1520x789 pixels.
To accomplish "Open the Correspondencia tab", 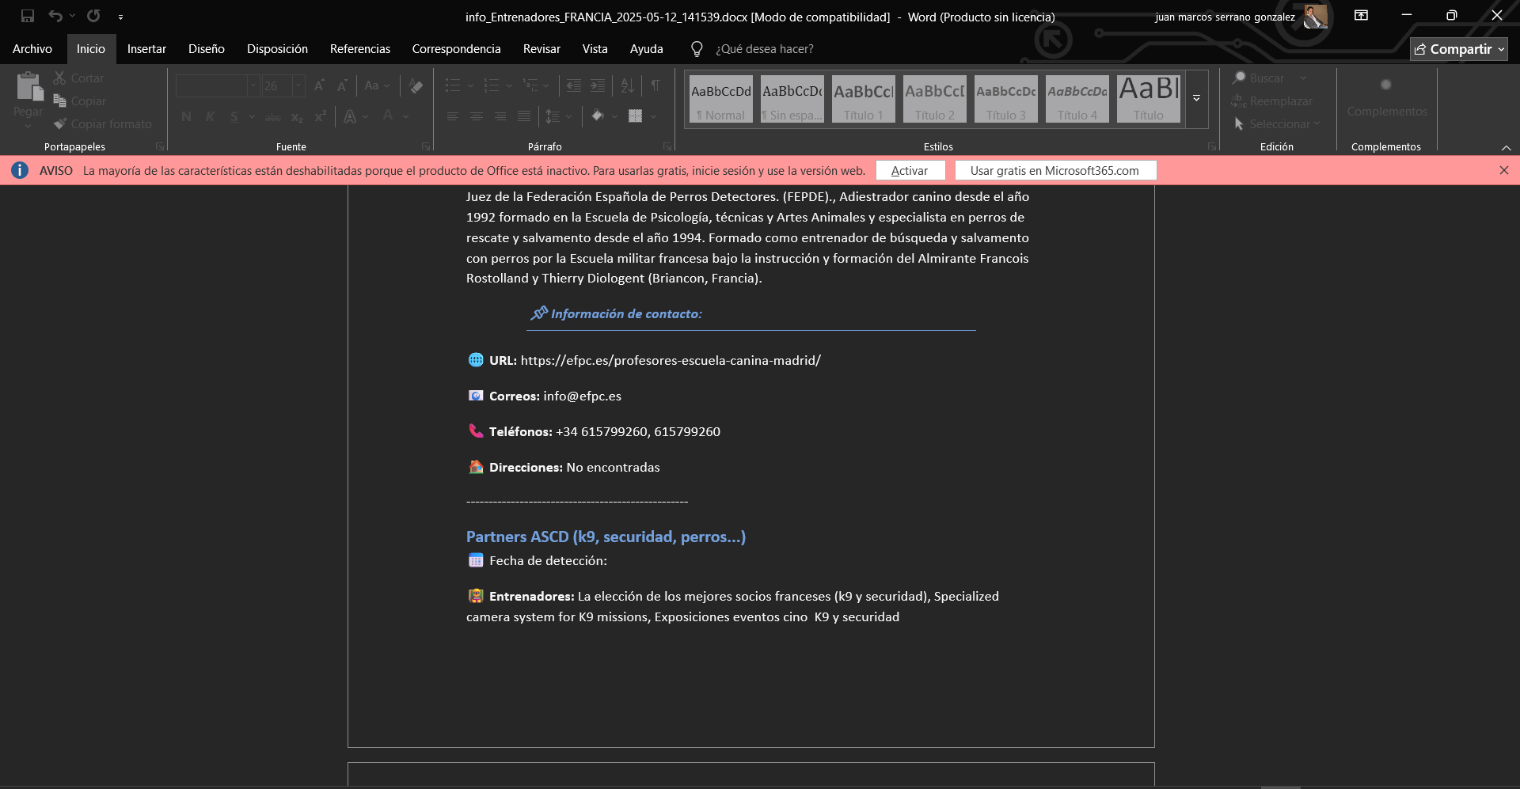I will [456, 49].
